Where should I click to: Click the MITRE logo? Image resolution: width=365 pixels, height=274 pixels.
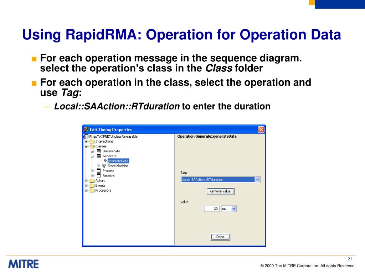(x=24, y=264)
